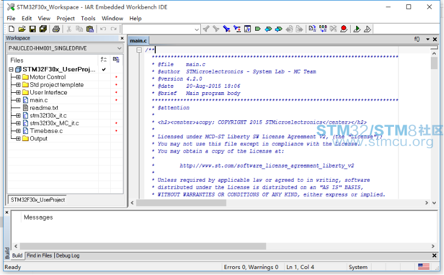
Task: Toggle breakpoint using the red dot icon
Action: click(x=344, y=29)
